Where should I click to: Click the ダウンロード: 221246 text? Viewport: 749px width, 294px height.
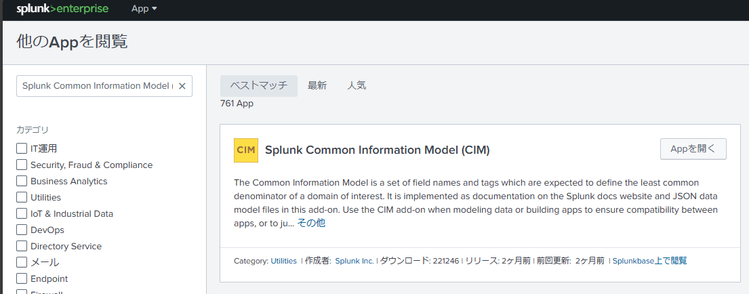(420, 261)
